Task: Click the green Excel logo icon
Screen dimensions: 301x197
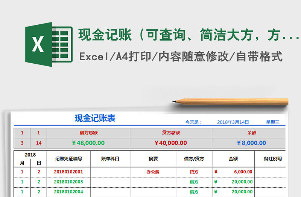Action: [49, 44]
